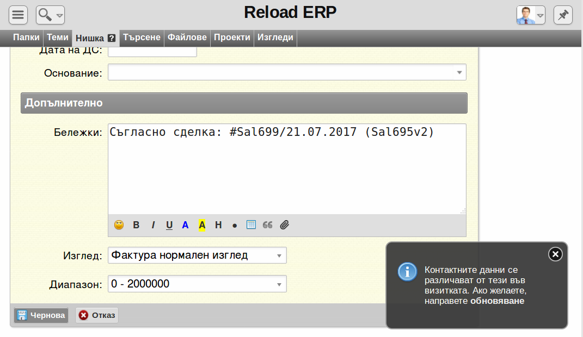Open the user avatar profile menu

pyautogui.click(x=531, y=15)
